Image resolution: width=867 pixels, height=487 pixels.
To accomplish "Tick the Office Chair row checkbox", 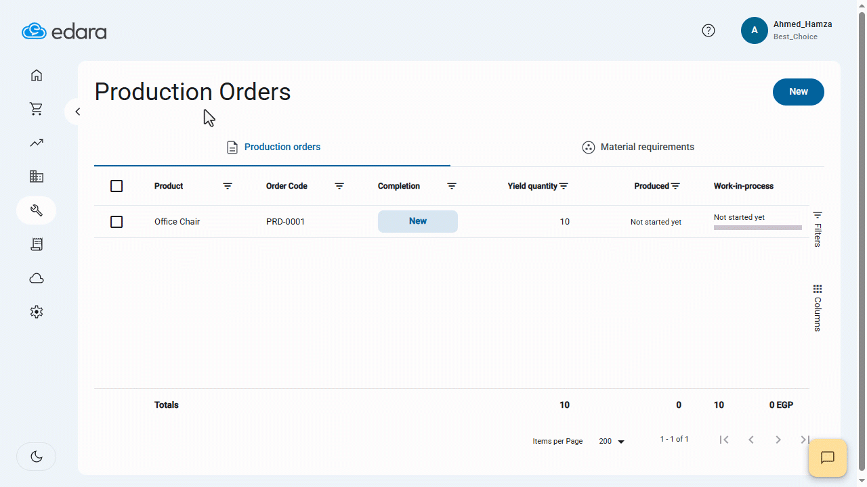I will coord(117,222).
